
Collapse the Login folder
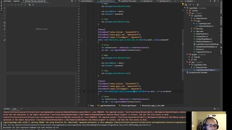point(192,21)
